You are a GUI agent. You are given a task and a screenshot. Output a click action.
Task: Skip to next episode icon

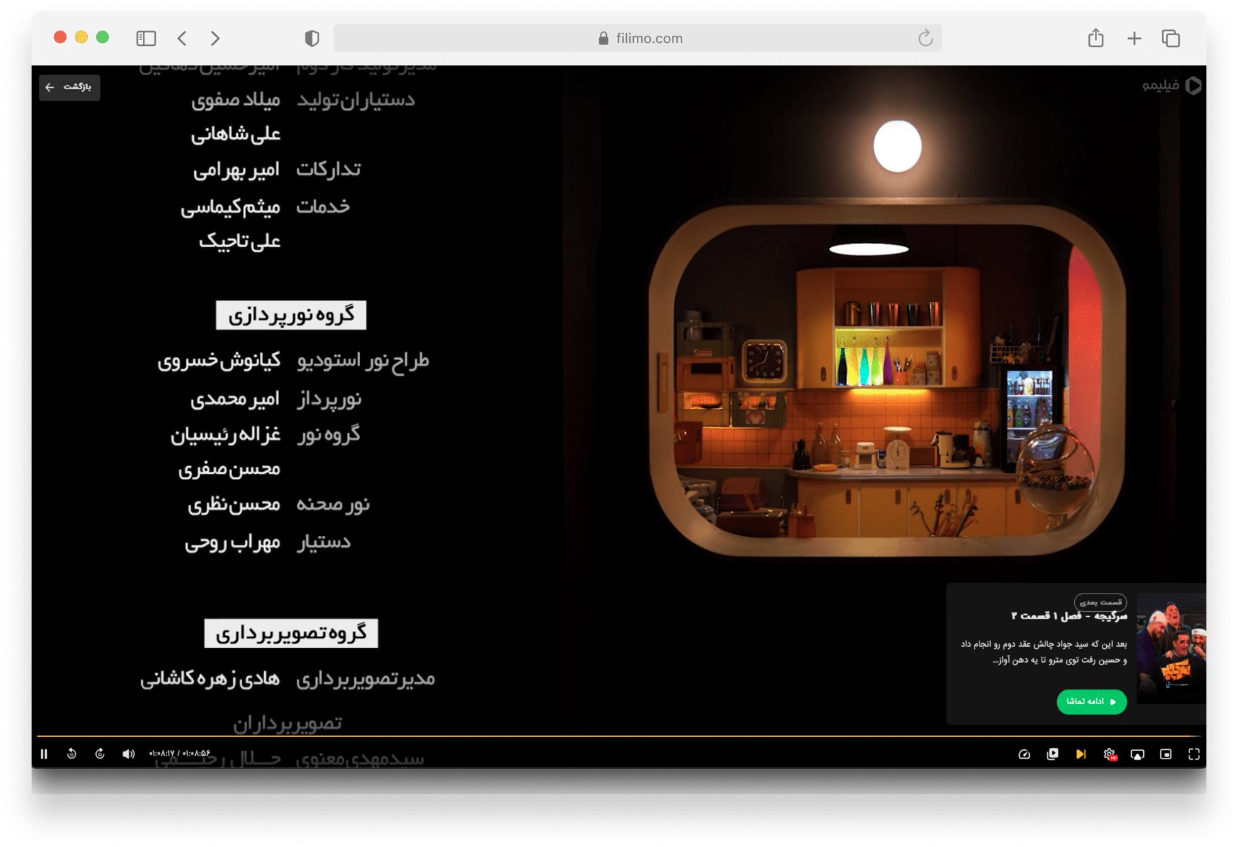point(1081,754)
